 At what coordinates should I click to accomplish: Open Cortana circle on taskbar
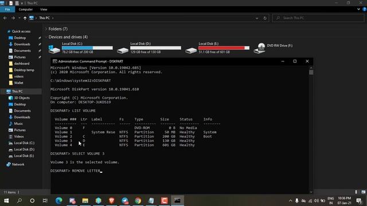pyautogui.click(x=32, y=200)
